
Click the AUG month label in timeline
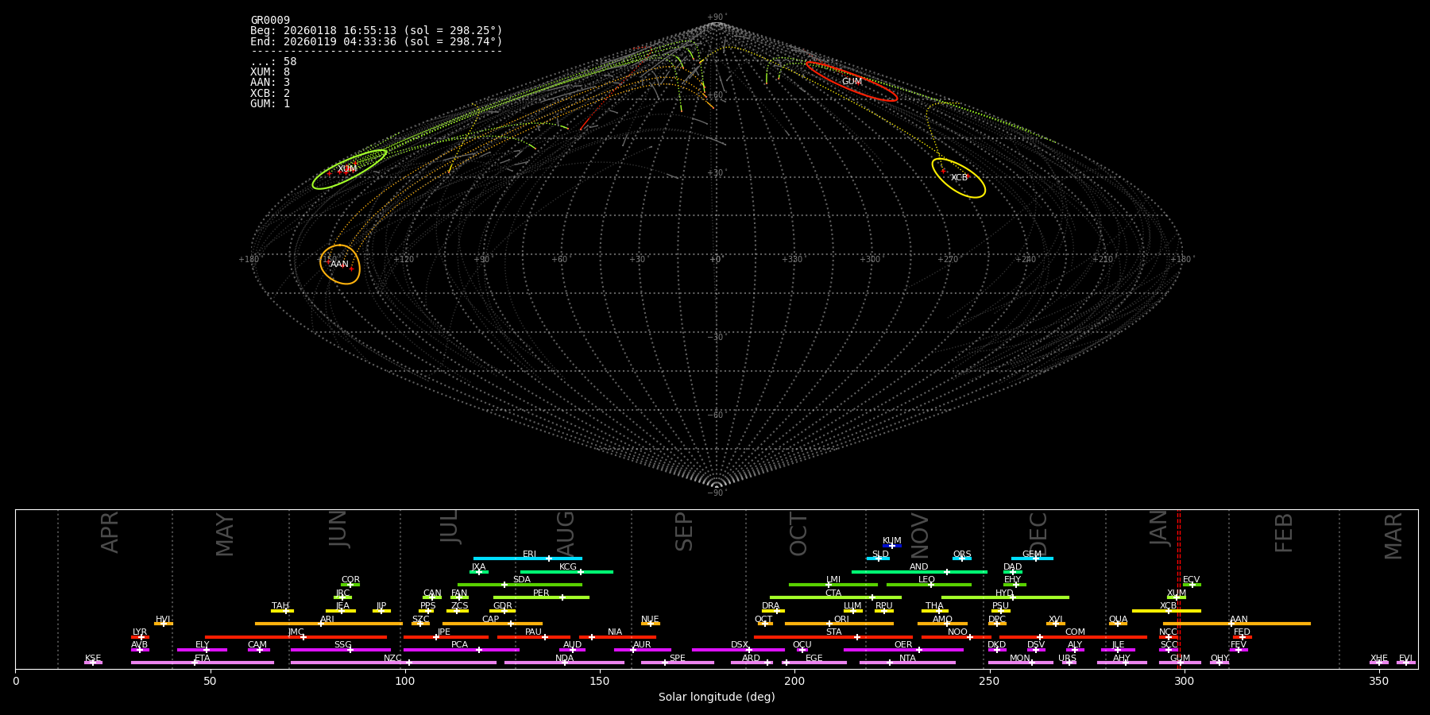[x=566, y=532]
